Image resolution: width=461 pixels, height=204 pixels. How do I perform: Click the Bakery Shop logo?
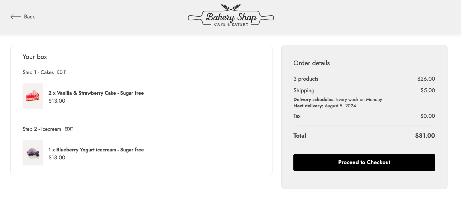(x=231, y=16)
